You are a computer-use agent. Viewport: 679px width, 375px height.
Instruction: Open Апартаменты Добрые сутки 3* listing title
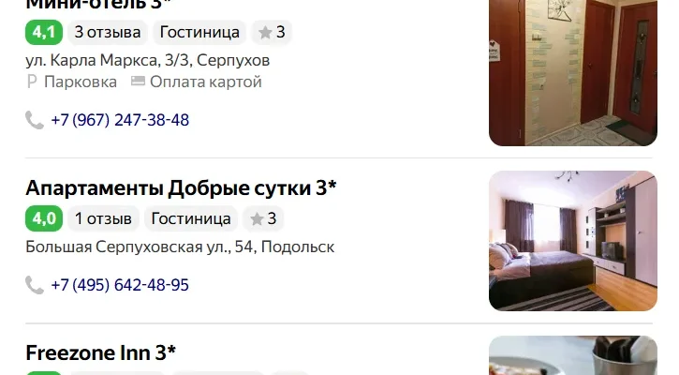[x=181, y=187]
